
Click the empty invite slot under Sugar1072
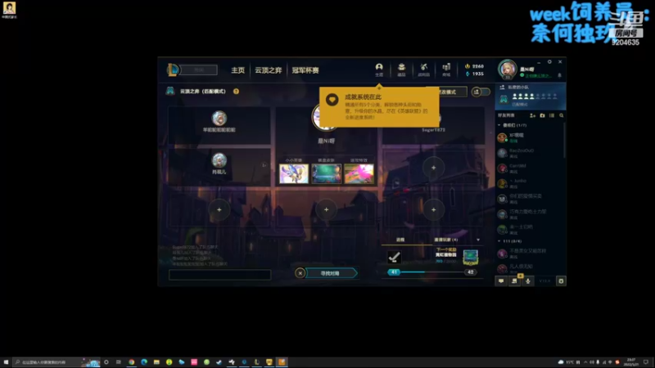(x=433, y=168)
